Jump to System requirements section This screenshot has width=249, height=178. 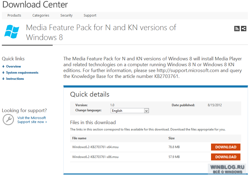click(x=22, y=72)
